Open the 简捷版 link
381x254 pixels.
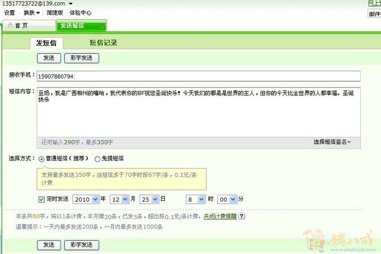pos(55,13)
